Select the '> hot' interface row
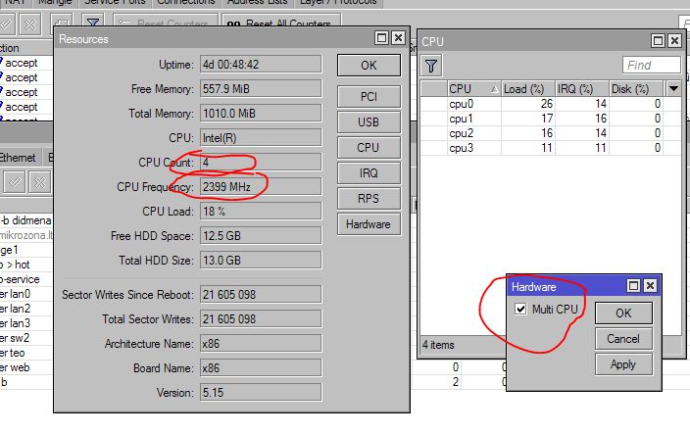Screen dimensions: 690x434 click(x=26, y=265)
